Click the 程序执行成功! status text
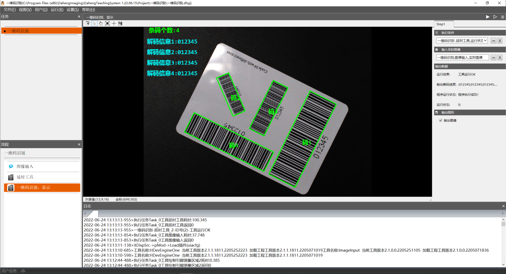The height and width of the screenshot is (274, 506). click(x=468, y=95)
